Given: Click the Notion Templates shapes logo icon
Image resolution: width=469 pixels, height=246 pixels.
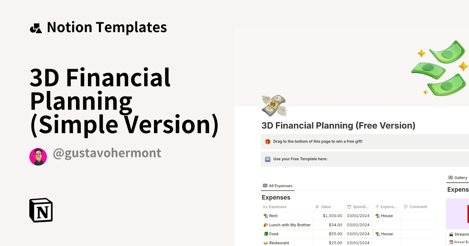Looking at the screenshot, I should (x=36, y=28).
